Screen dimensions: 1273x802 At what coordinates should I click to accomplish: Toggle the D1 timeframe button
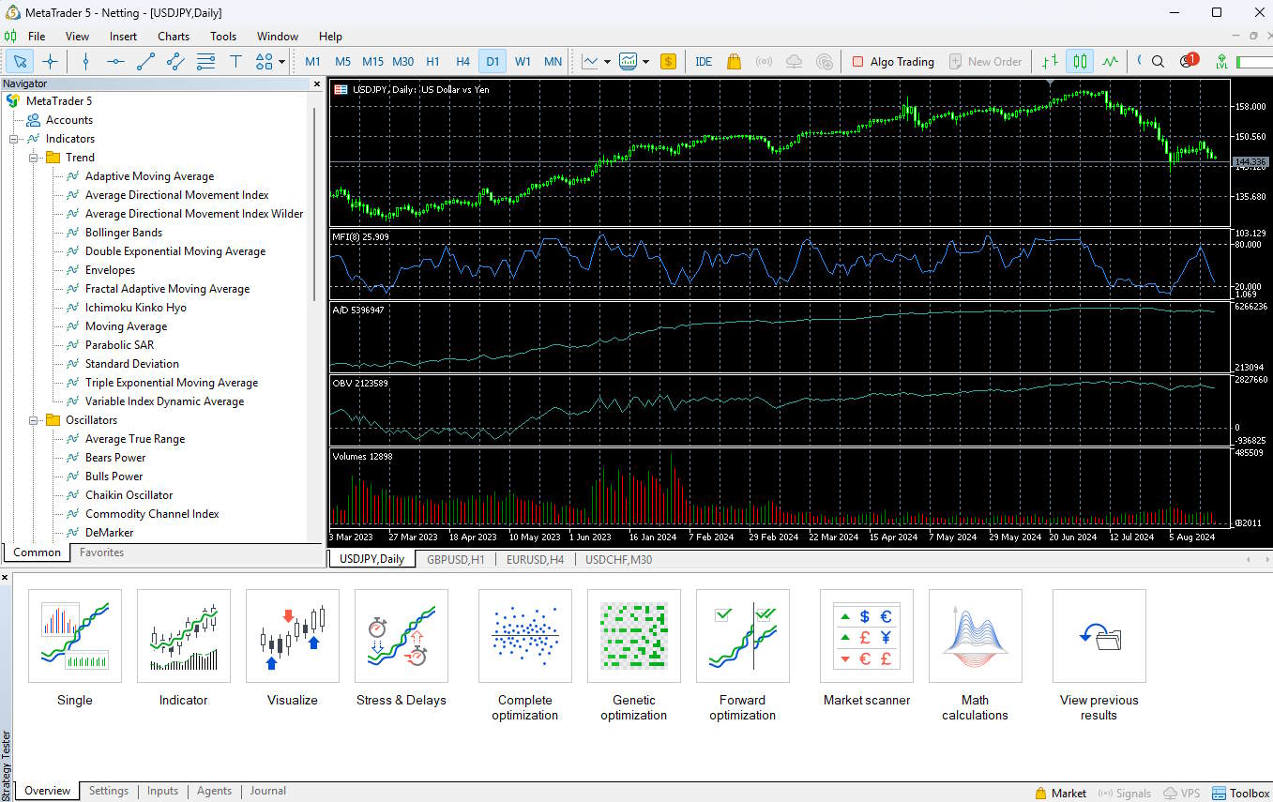click(493, 62)
